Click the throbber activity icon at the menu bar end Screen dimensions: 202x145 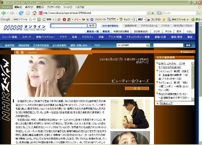[x=199, y=7]
